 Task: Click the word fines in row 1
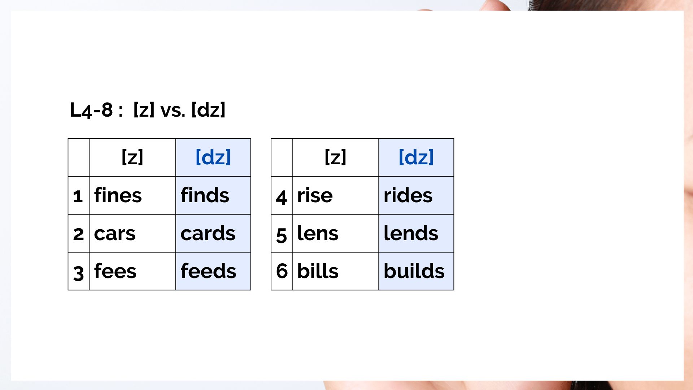click(x=118, y=195)
